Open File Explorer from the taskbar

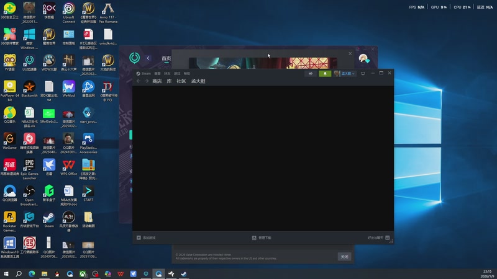tap(44, 273)
